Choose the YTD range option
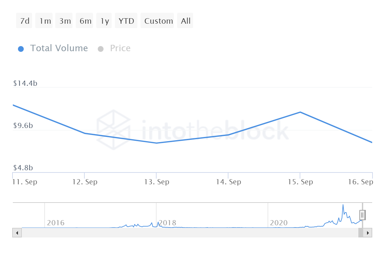The image size is (385, 256). tap(126, 21)
